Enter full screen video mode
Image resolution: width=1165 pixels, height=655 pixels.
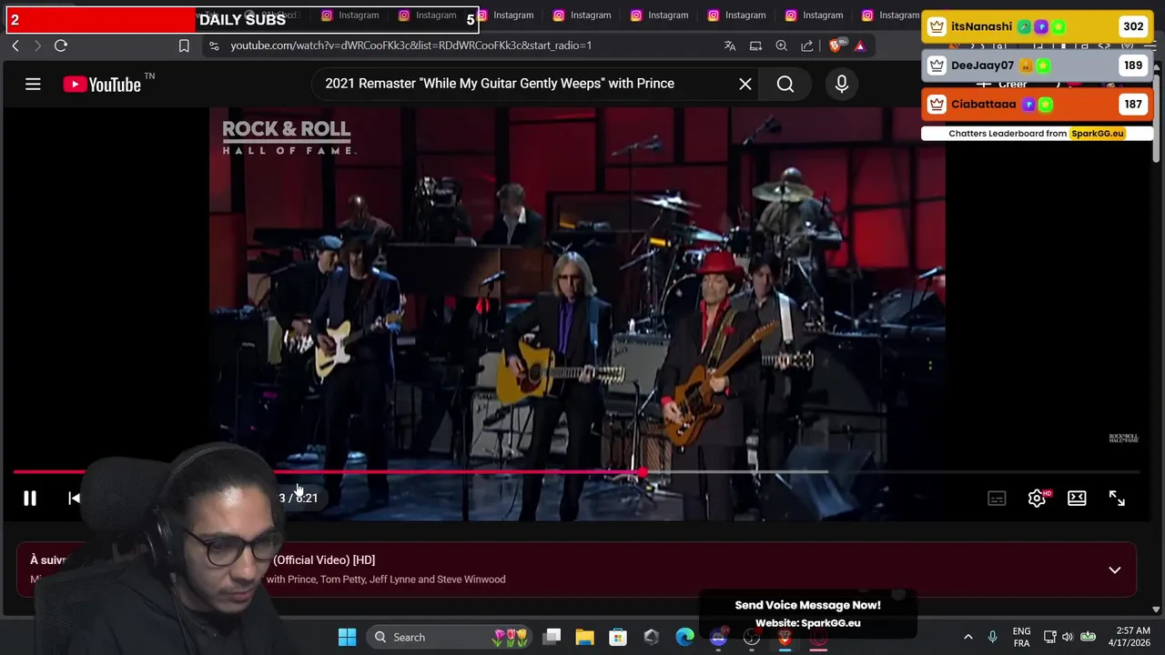[x=1117, y=499]
